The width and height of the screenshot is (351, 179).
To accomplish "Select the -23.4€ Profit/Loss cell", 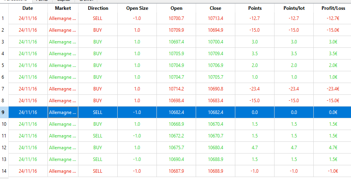I will 333,89.
